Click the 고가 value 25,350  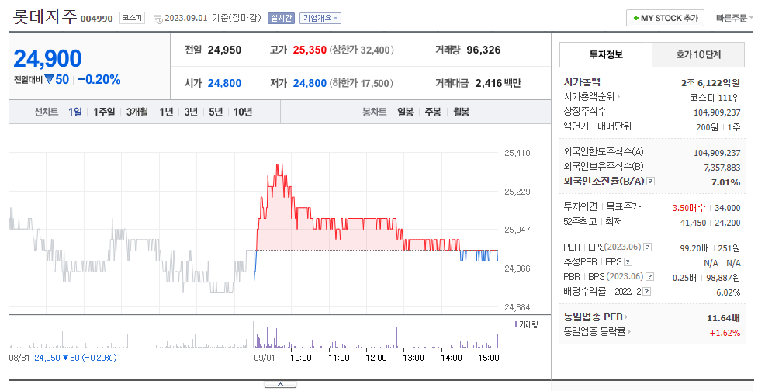coord(310,50)
